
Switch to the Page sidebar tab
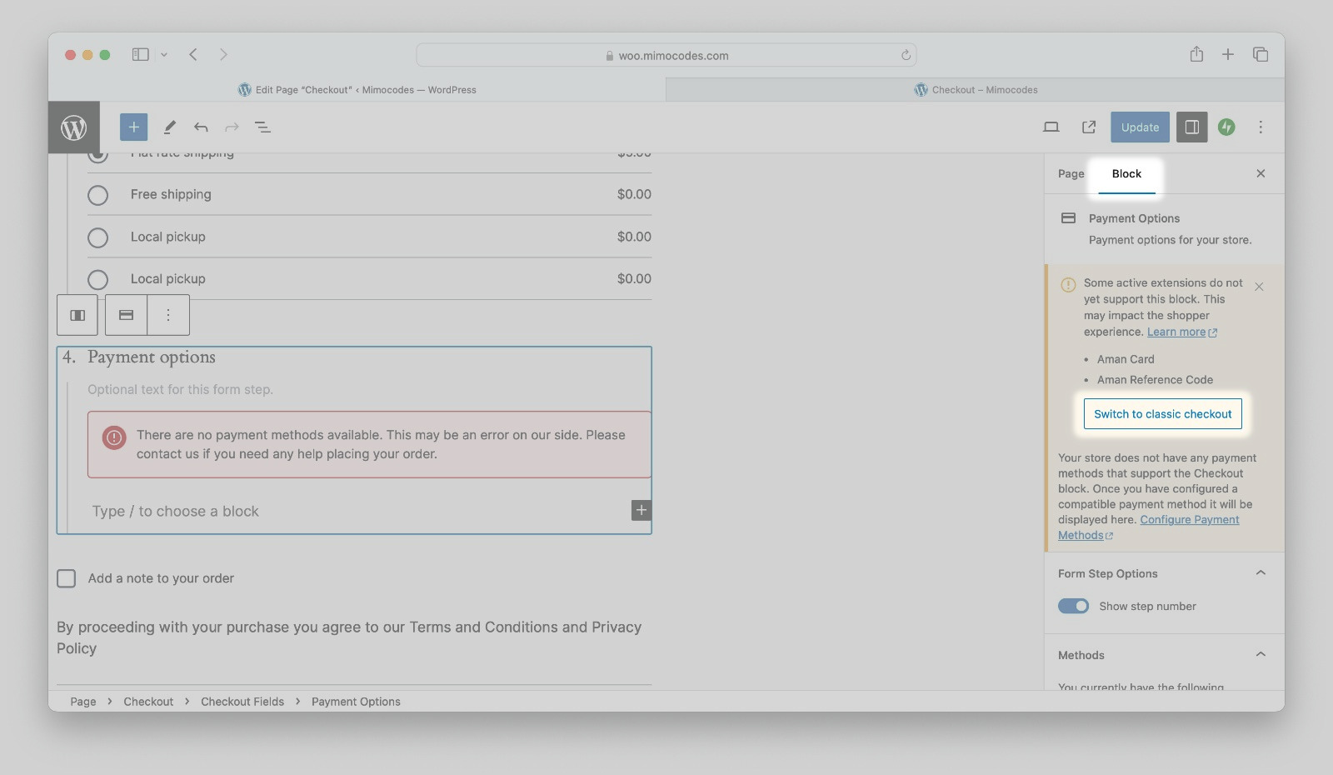[x=1071, y=173]
